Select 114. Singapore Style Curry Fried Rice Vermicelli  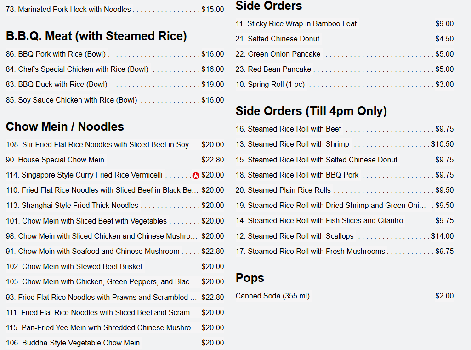(115, 175)
